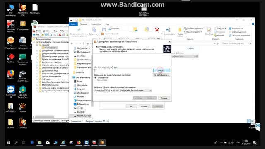Expand the ISG Trust tree node
This screenshot has width=265, height=149.
click(37, 79)
